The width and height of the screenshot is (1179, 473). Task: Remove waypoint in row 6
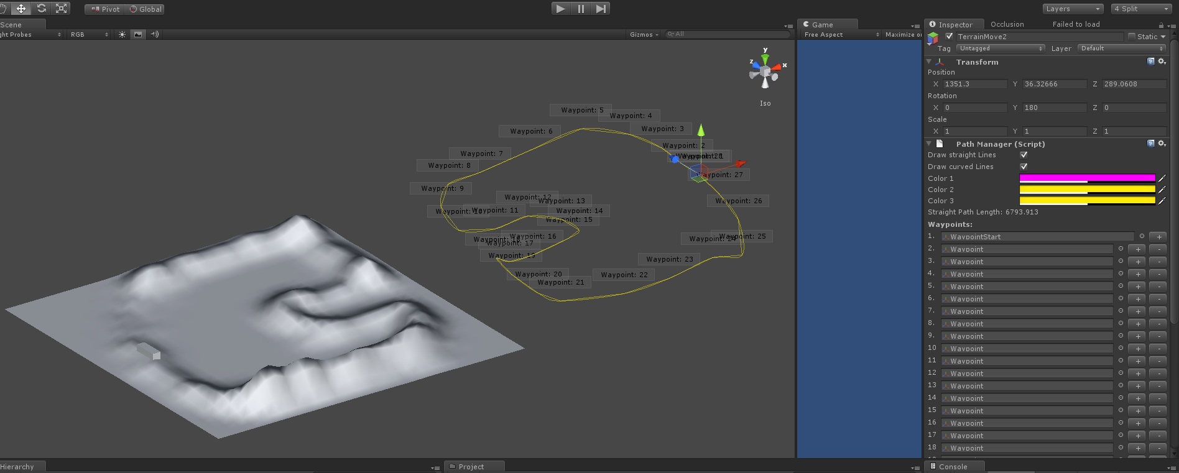[x=1158, y=299]
